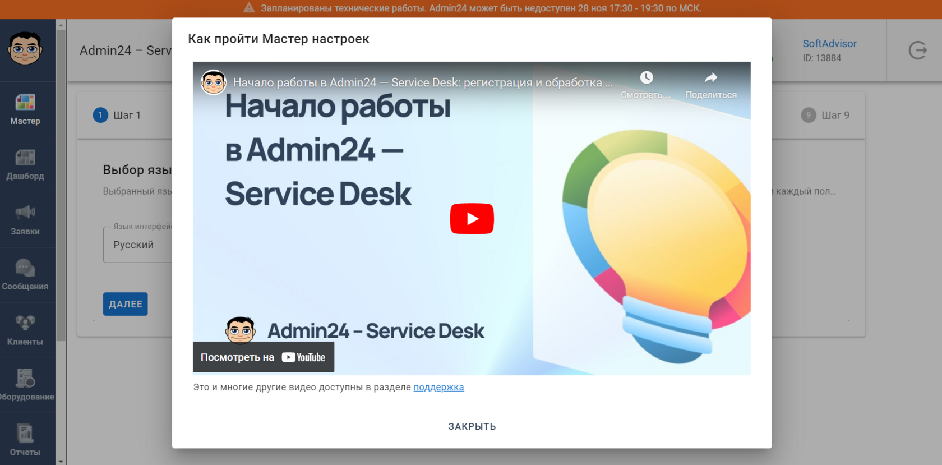Open Дашборд in the sidebar
This screenshot has height=465, width=942.
pyautogui.click(x=25, y=165)
